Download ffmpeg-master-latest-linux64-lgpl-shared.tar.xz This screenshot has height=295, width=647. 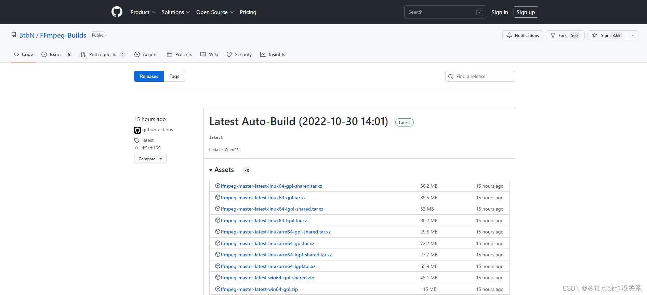point(272,209)
